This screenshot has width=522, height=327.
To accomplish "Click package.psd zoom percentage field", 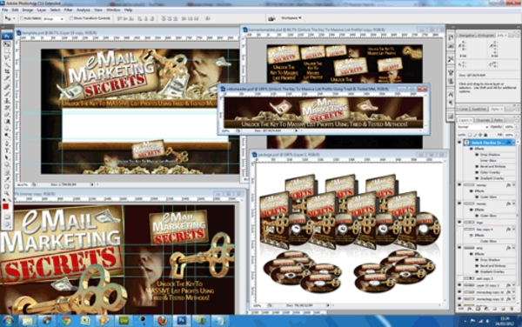I will point(259,305).
